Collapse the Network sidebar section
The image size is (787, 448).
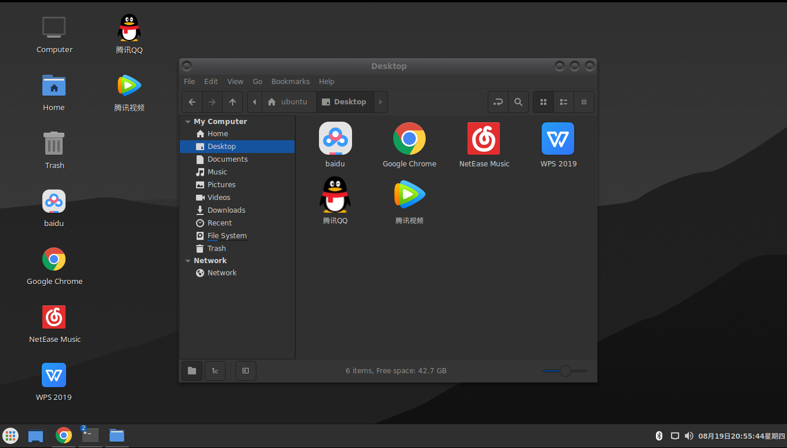click(x=188, y=261)
